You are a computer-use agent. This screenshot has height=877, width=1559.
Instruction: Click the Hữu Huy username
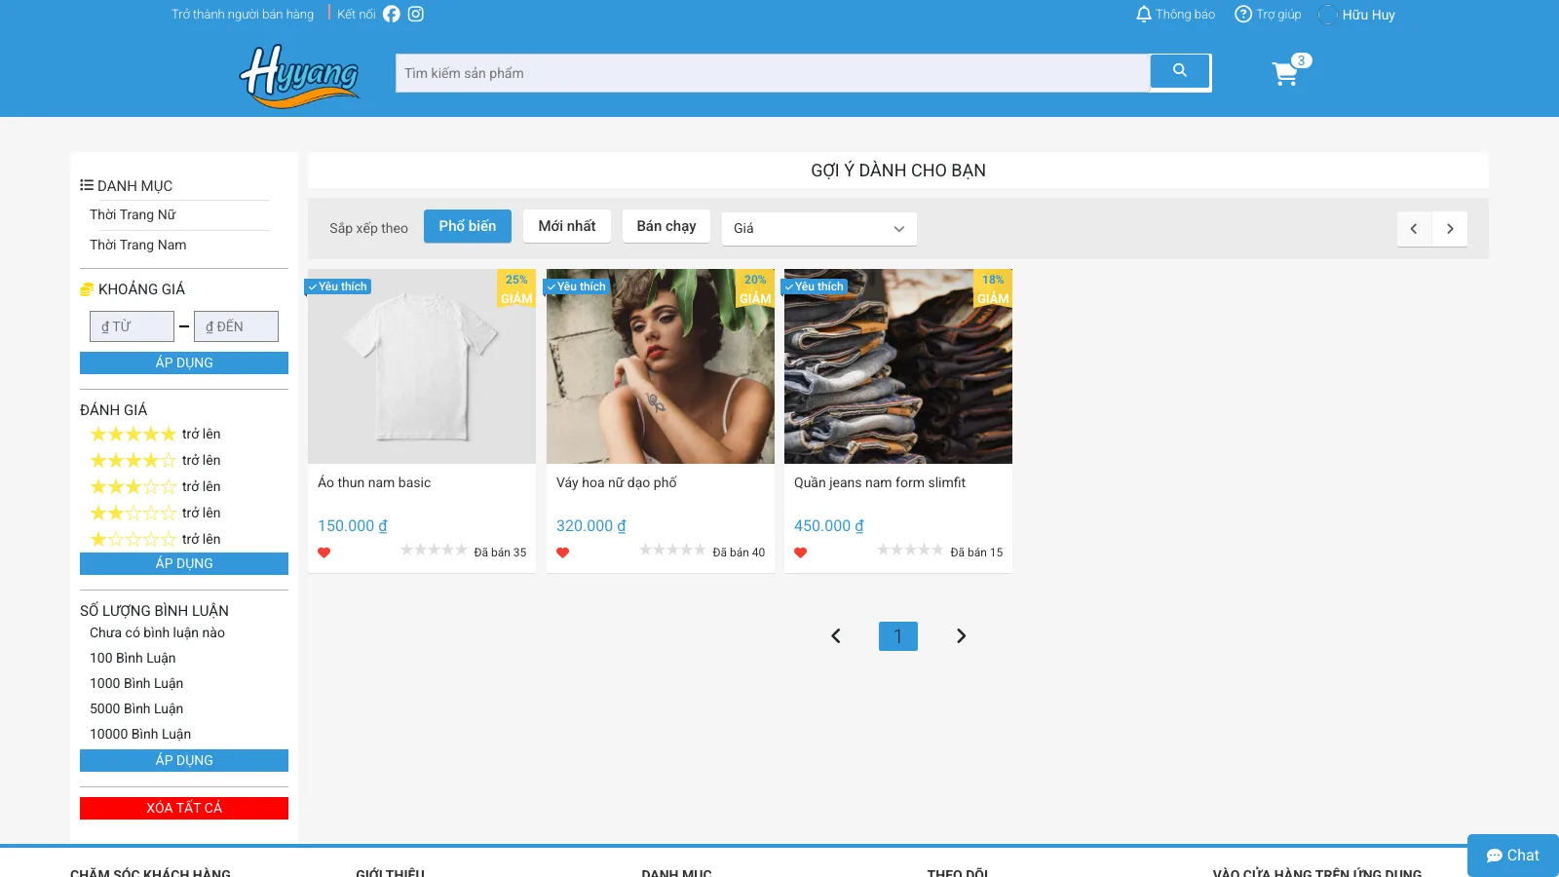[1369, 15]
